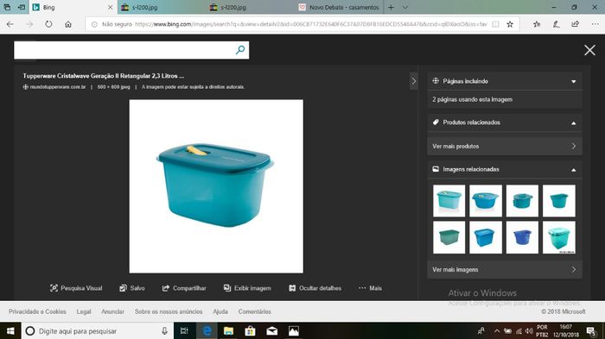Open Sobre os nossos anúncios link
The height and width of the screenshot is (339, 605).
169,311
